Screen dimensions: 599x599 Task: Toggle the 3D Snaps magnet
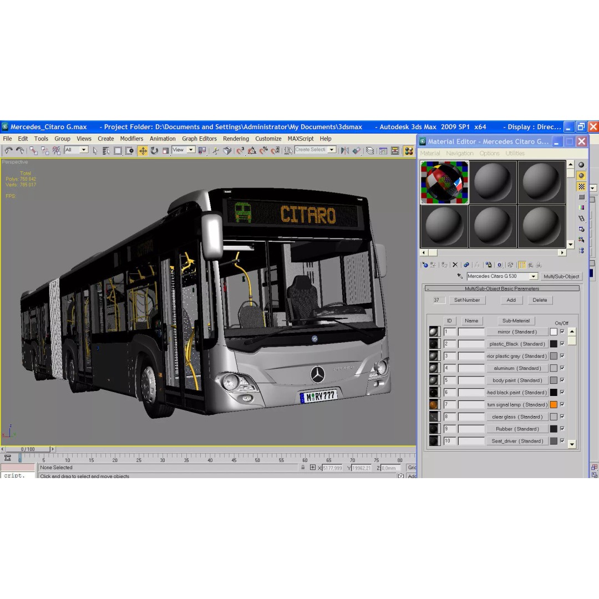tap(240, 150)
